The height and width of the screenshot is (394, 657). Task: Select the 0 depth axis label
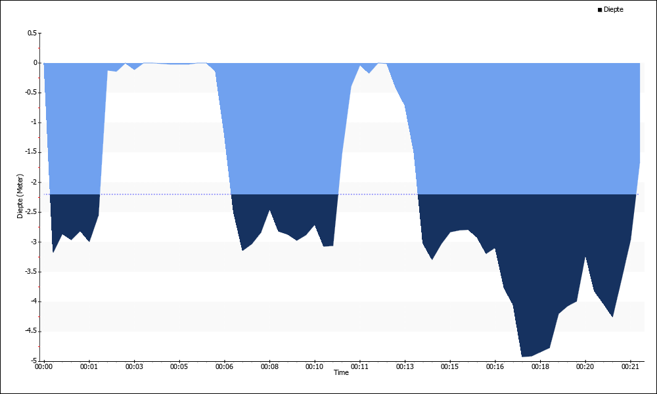(x=35, y=63)
